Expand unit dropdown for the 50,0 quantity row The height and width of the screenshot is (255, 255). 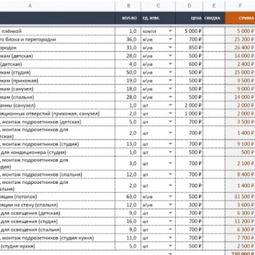[170, 72]
